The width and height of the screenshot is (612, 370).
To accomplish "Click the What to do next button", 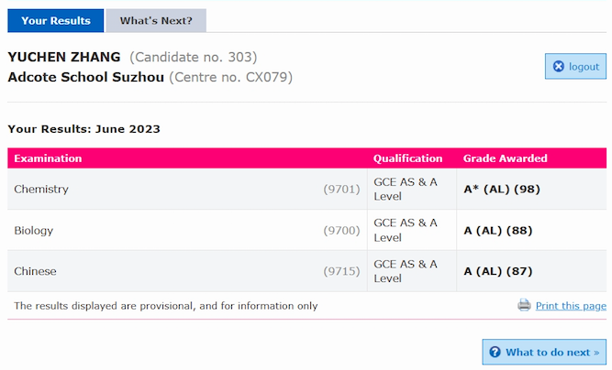I will pos(544,352).
